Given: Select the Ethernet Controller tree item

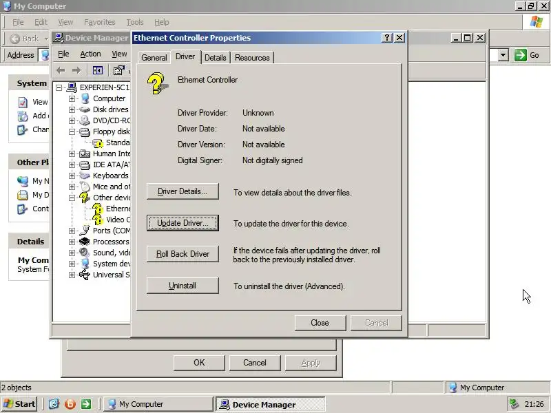Looking at the screenshot, I should [118, 209].
